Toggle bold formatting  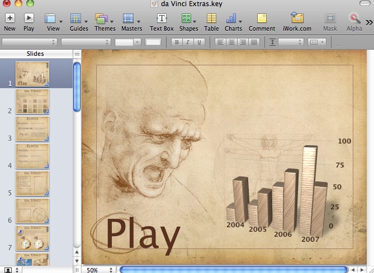tap(177, 42)
